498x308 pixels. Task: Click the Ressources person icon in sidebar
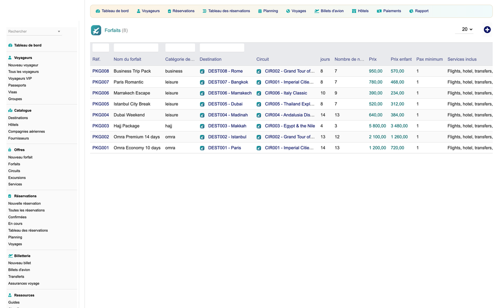pyautogui.click(x=10, y=295)
